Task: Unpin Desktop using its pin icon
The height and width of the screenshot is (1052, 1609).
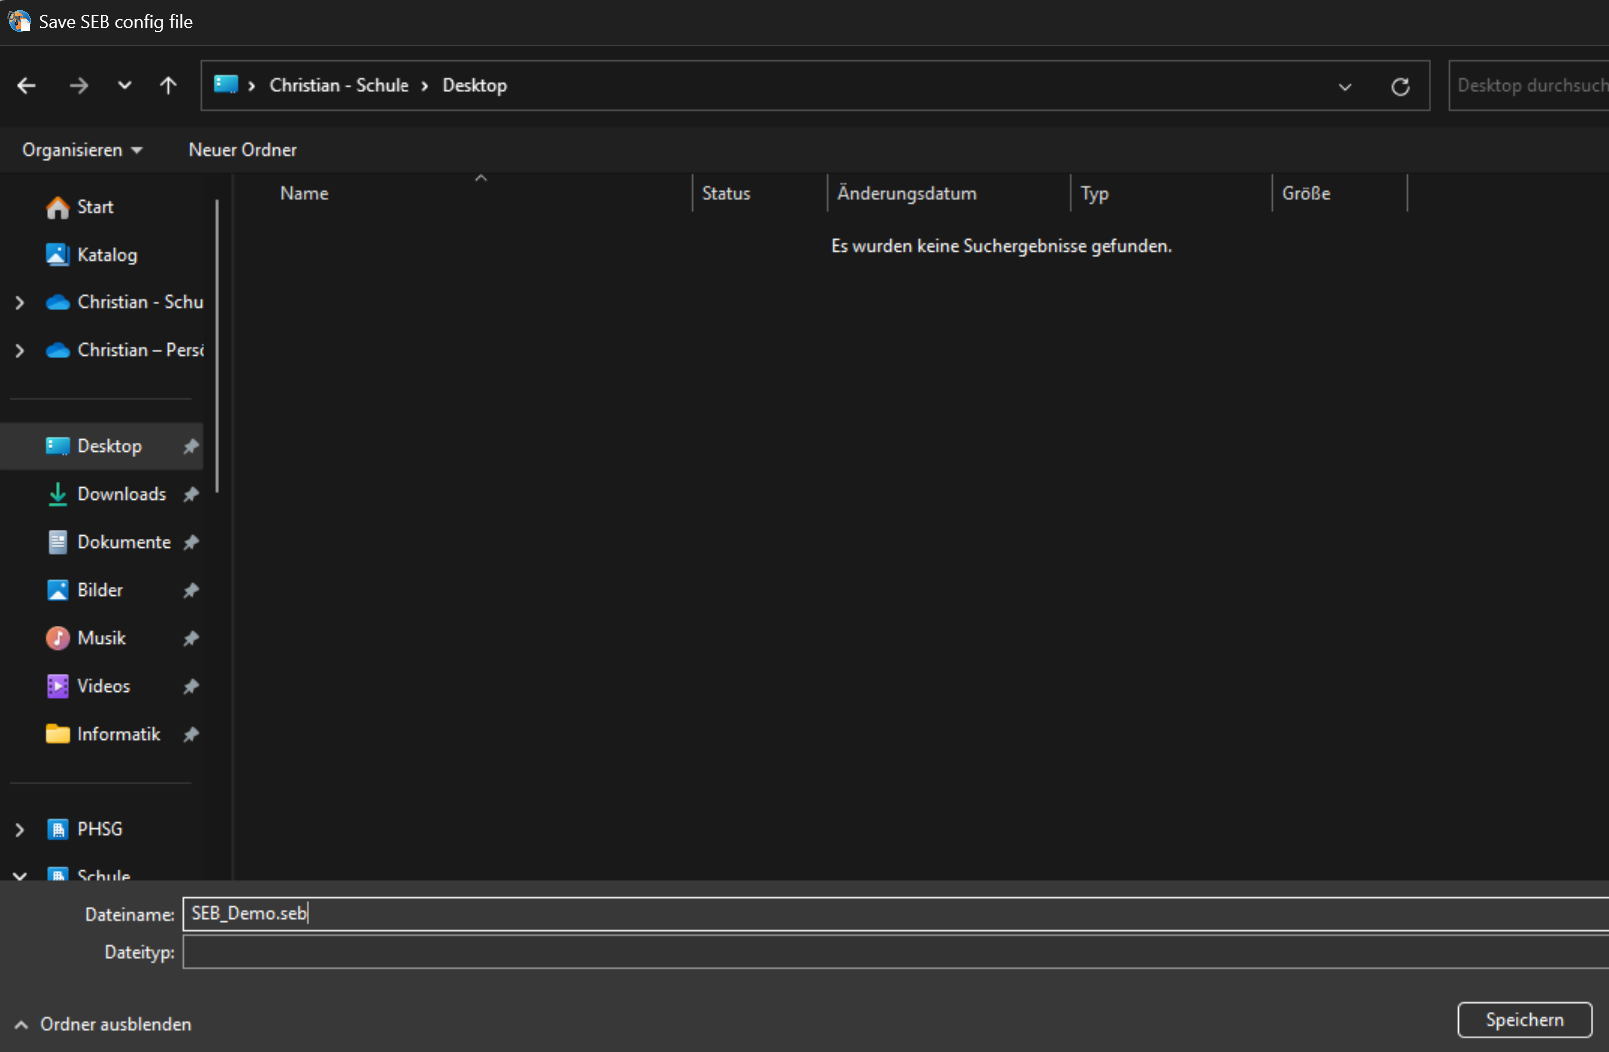Action: pos(191,446)
